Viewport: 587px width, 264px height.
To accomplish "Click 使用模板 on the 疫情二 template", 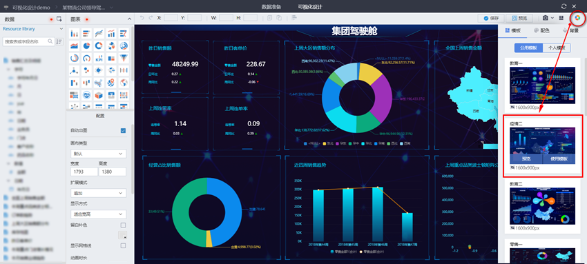I will pyautogui.click(x=559, y=159).
